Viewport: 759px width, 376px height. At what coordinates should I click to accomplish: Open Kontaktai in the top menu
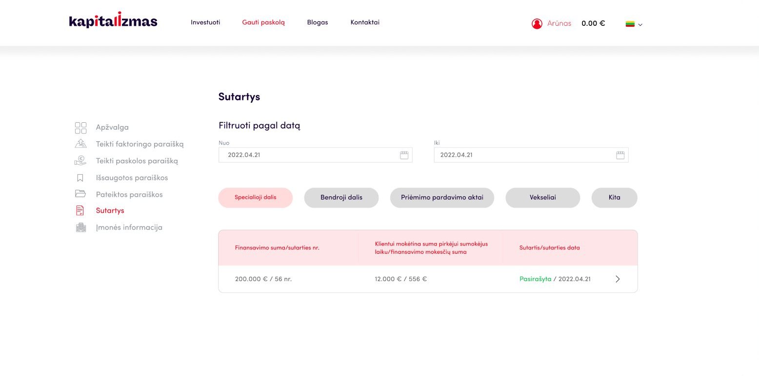coord(365,22)
